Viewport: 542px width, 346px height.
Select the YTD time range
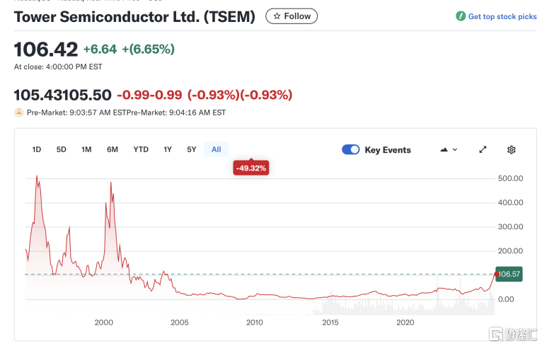coord(141,149)
